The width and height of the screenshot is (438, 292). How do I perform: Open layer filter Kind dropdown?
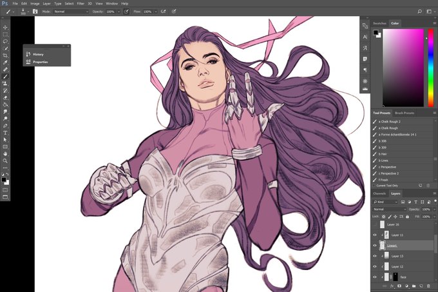[385, 202]
